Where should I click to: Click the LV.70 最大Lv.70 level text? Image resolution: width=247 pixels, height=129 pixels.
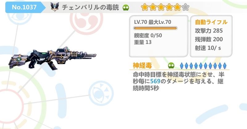coord(153,22)
